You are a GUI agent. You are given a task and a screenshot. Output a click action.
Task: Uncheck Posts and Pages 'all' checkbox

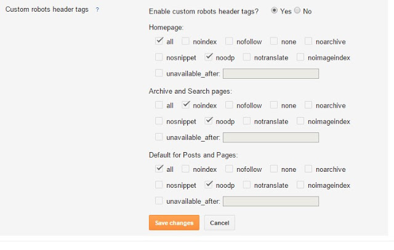[159, 169]
